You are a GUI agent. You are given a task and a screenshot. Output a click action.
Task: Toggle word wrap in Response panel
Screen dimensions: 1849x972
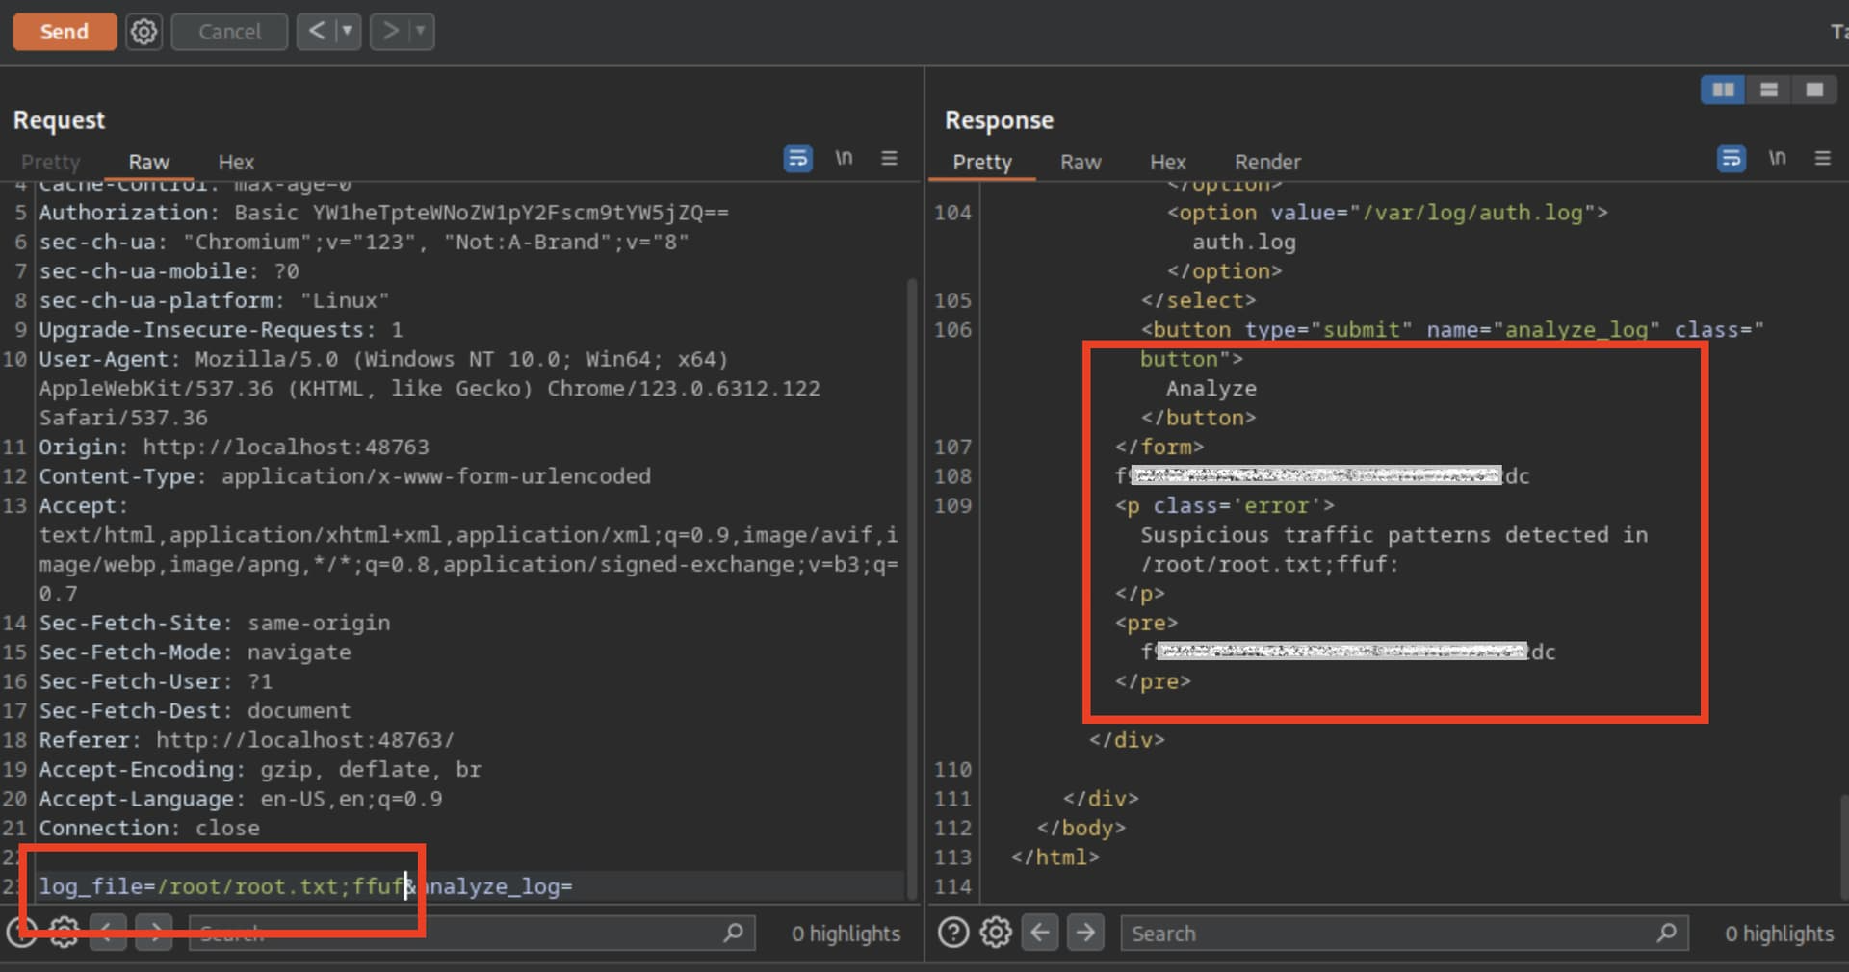1731,158
